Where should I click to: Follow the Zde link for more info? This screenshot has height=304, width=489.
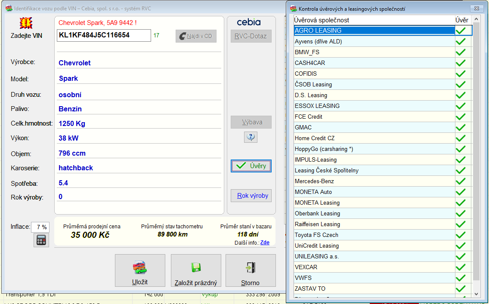pyautogui.click(x=265, y=243)
